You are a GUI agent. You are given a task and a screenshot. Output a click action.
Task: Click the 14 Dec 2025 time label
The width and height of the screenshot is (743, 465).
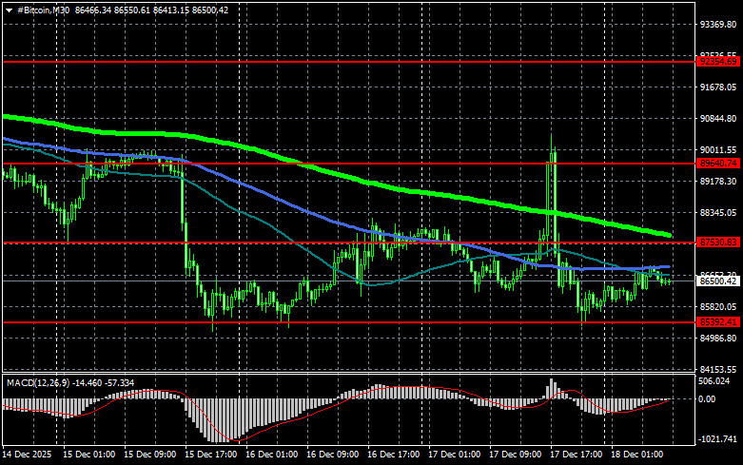tap(27, 455)
